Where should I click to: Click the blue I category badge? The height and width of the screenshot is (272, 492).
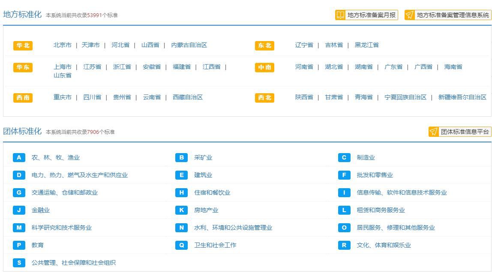pos(344,192)
